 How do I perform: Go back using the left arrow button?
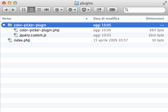click(x=6, y=10)
